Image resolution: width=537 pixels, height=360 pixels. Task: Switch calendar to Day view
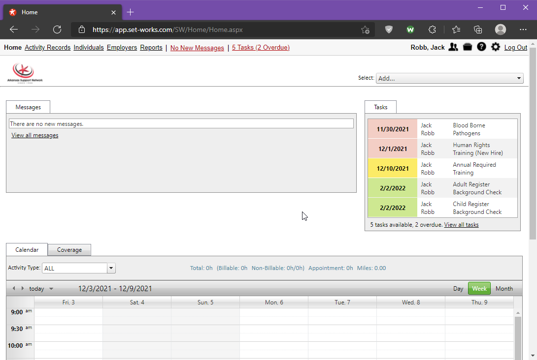tap(458, 289)
